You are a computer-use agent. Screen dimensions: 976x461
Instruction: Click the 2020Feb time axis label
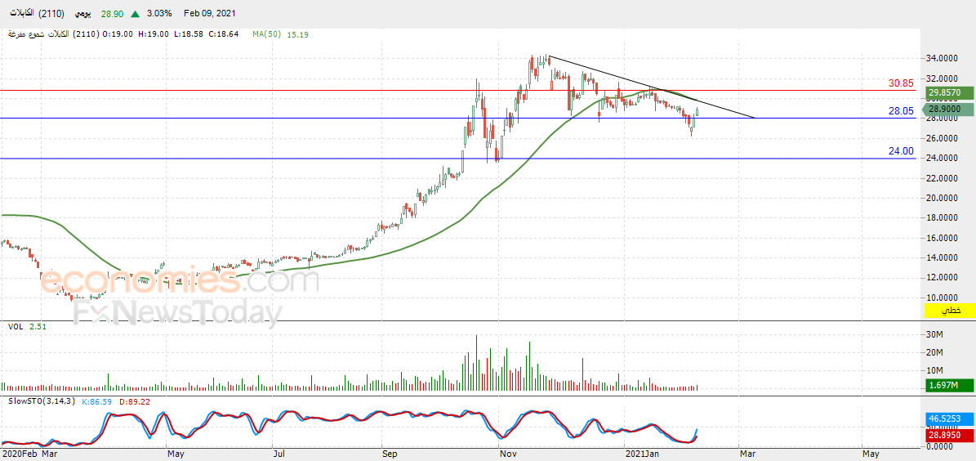(x=19, y=454)
